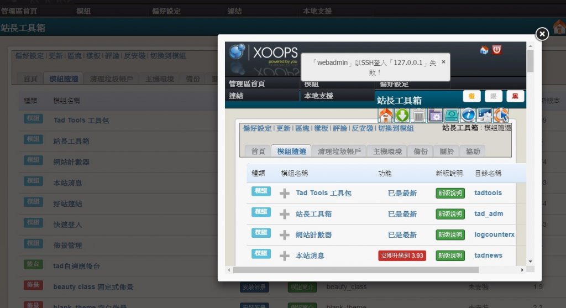Click 新版說明 button for 網站計數器
The image size is (566, 308).
tap(450, 234)
